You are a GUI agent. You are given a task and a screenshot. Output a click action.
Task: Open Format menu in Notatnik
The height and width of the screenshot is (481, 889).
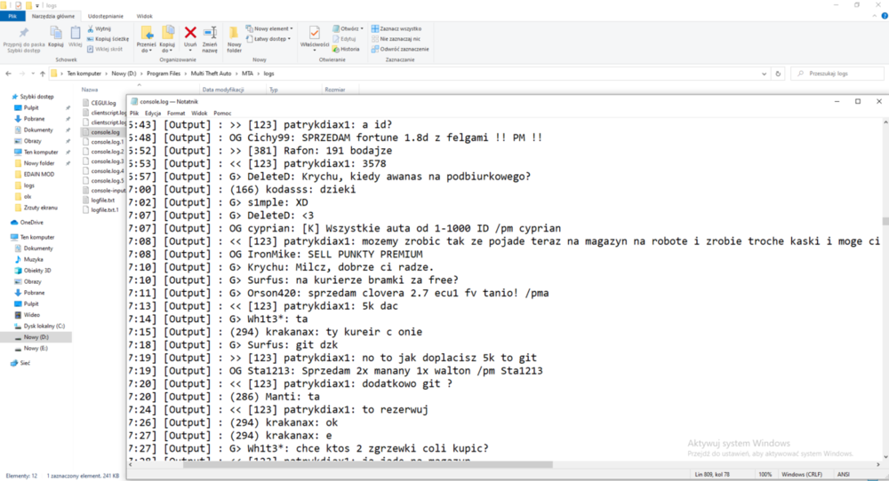click(x=176, y=114)
